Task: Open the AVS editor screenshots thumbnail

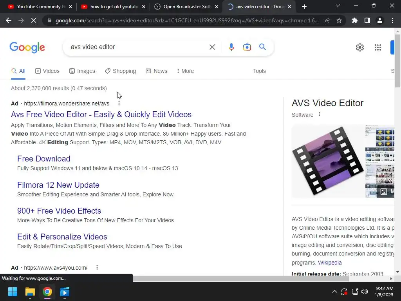Action: tap(380, 161)
